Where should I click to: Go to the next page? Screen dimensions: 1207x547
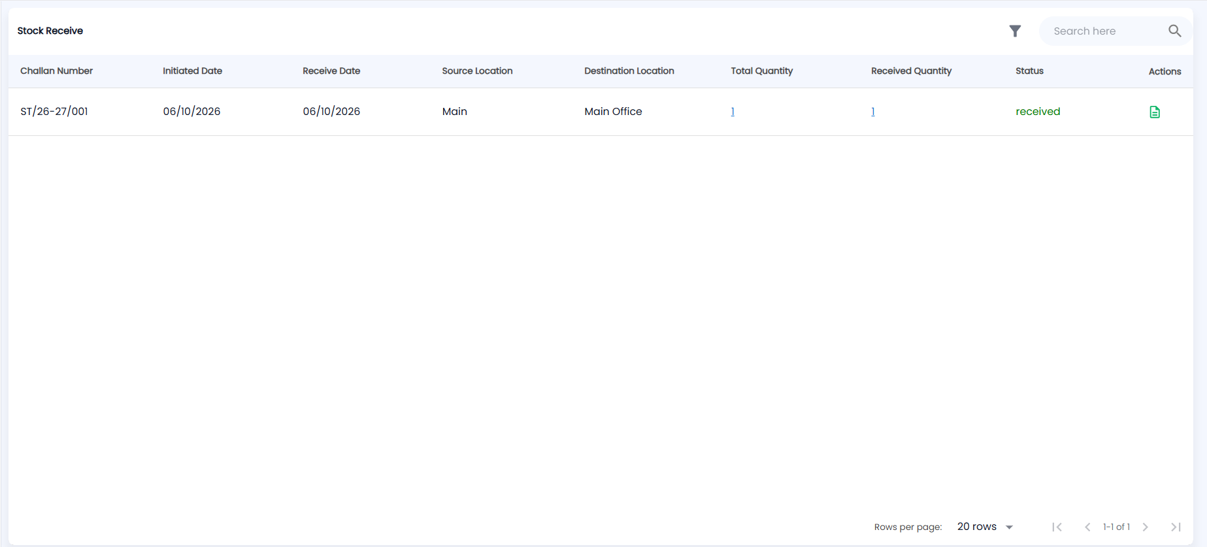tap(1145, 527)
